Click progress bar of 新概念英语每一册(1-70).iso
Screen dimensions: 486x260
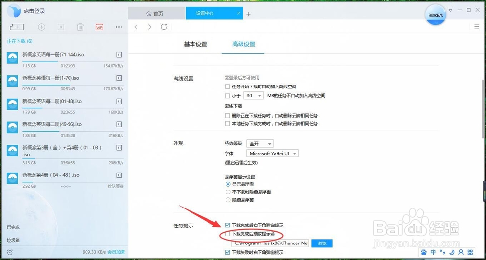point(73,85)
